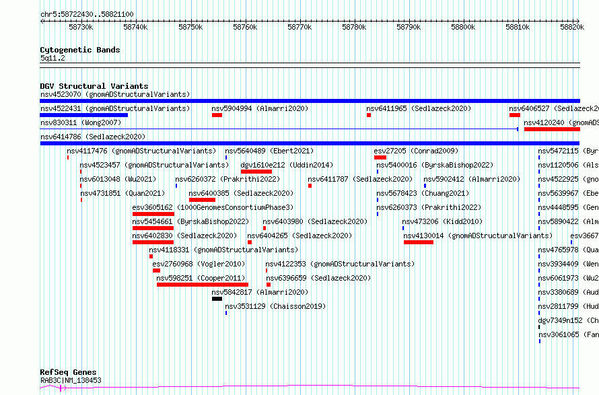Open the nsv2811799 variant label
Viewport: 599px width, 395px height.
click(569, 306)
